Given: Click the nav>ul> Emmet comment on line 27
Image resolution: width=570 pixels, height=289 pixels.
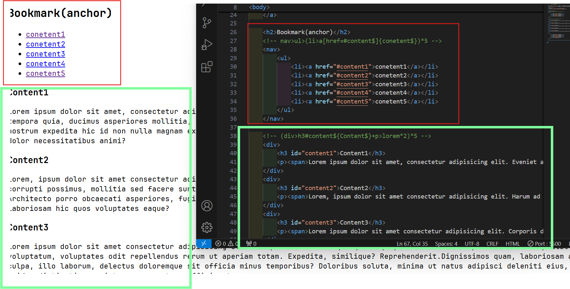Looking at the screenshot, I should [352, 41].
